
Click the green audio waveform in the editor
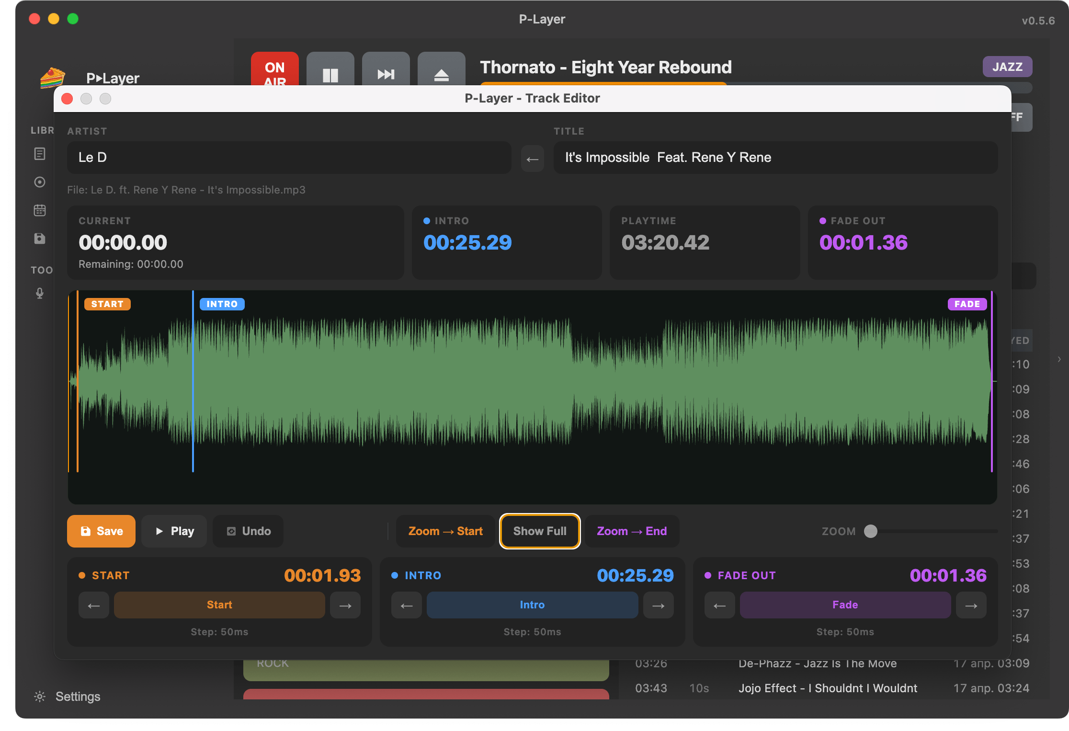pos(533,381)
